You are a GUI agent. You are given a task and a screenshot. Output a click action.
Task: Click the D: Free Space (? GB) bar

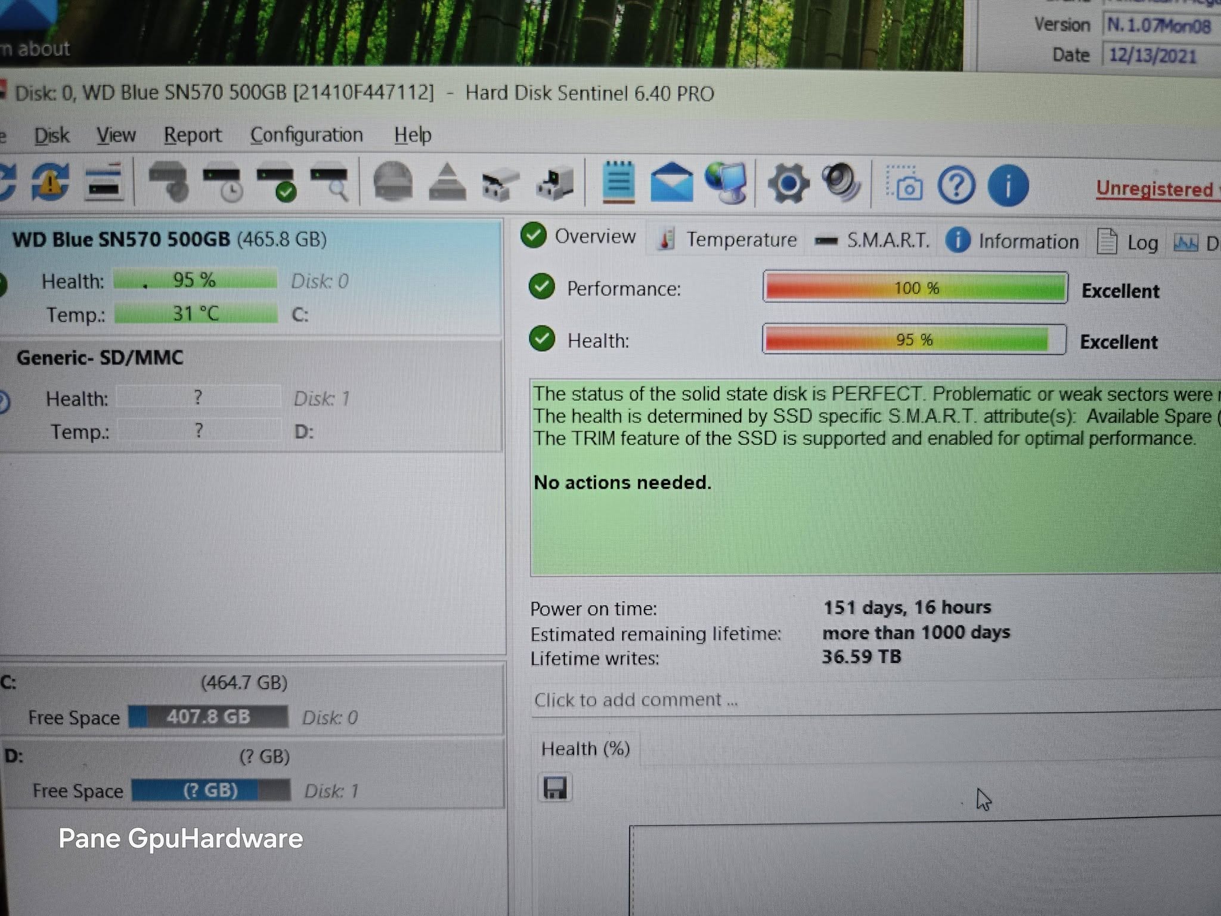tap(210, 790)
